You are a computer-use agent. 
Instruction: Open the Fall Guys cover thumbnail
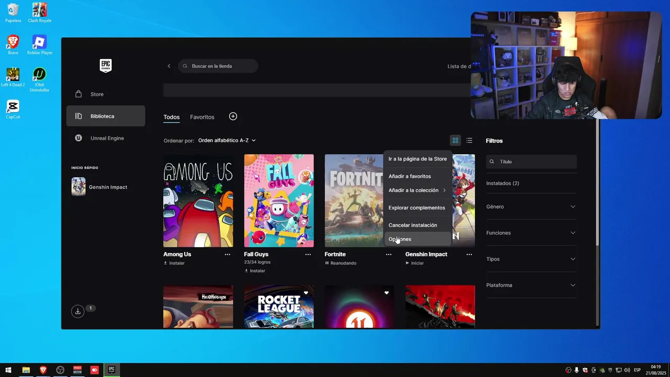point(279,201)
